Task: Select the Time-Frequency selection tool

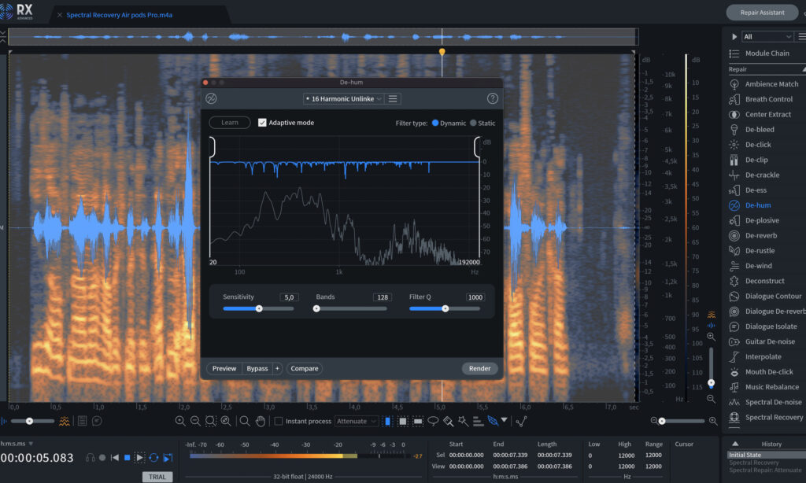Action: [x=403, y=422]
